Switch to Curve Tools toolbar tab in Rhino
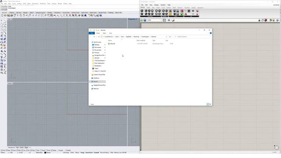The height and width of the screenshot is (158, 281). pyautogui.click(x=66, y=13)
